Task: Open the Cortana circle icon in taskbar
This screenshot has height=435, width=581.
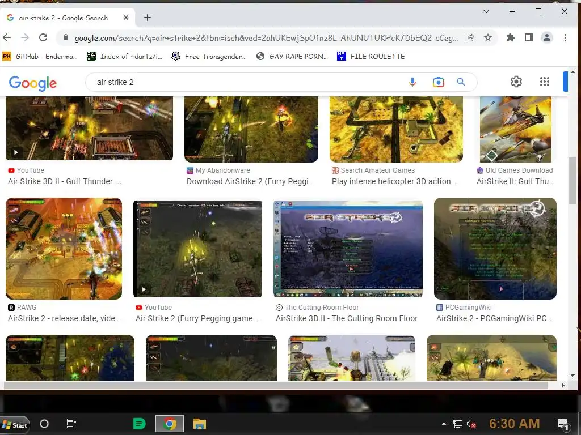Action: (44, 424)
